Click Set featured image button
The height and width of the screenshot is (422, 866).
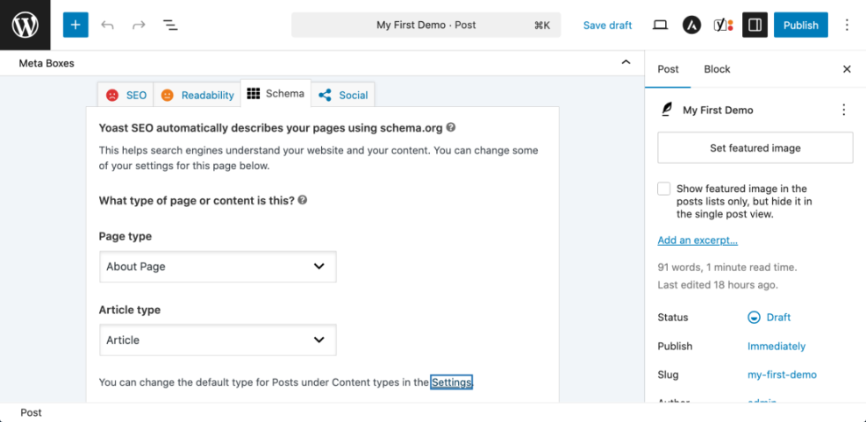(x=755, y=147)
